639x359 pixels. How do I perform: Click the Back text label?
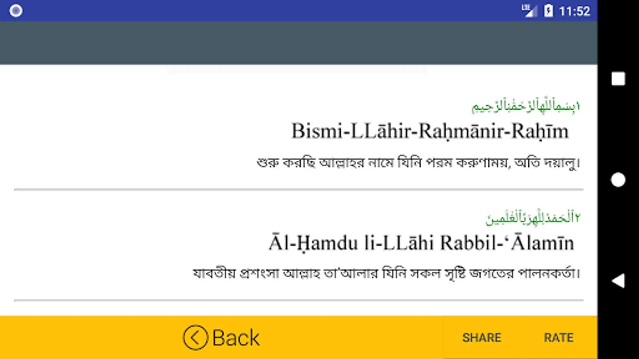(x=236, y=338)
